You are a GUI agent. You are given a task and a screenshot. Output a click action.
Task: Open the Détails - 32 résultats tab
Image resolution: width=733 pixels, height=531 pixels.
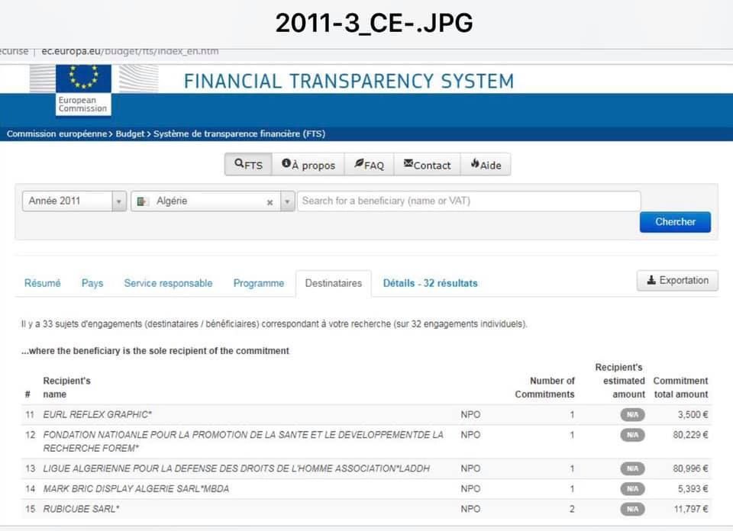coord(430,283)
